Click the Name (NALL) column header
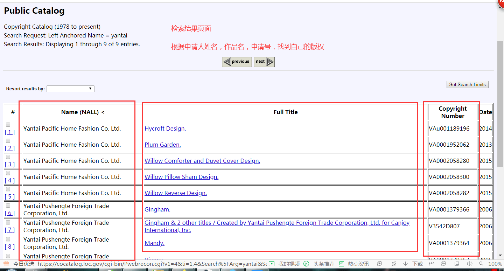 click(x=83, y=112)
